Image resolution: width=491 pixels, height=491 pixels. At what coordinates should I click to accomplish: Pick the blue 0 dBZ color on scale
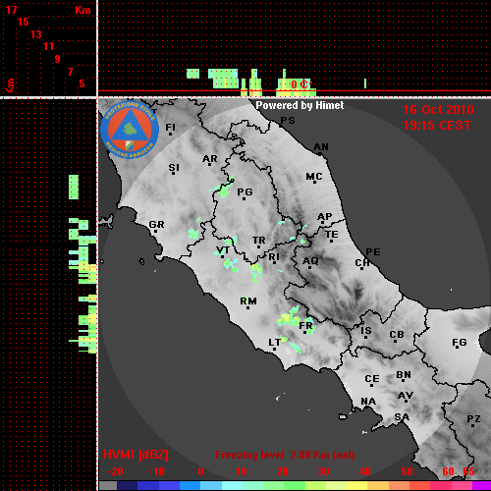click(191, 485)
